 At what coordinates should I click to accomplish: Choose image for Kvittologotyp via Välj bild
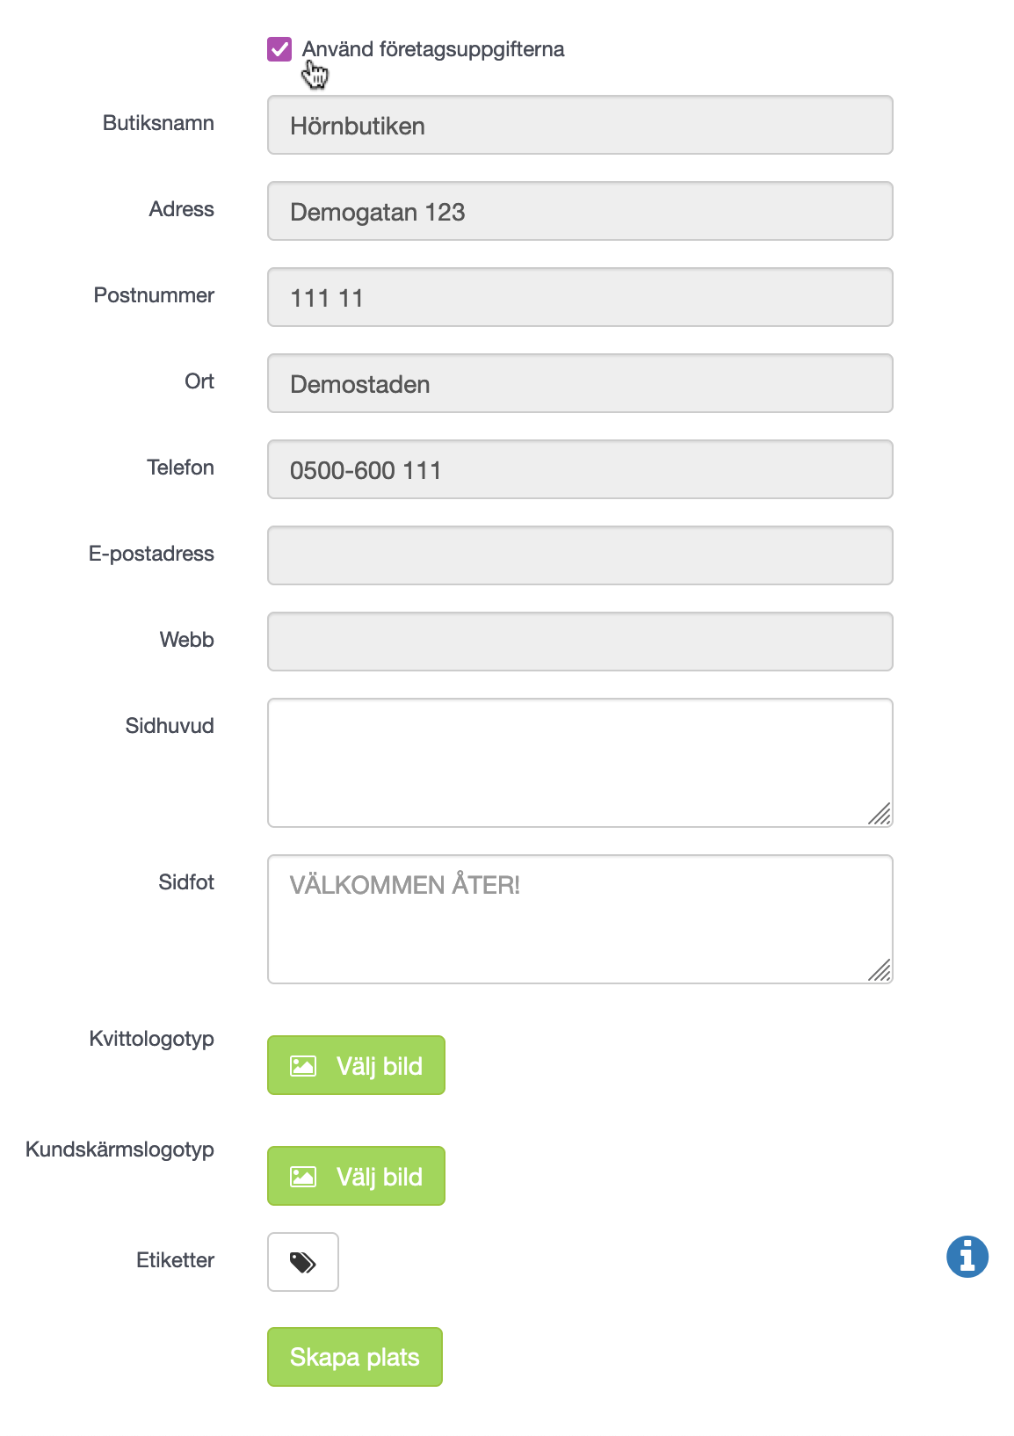point(356,1065)
